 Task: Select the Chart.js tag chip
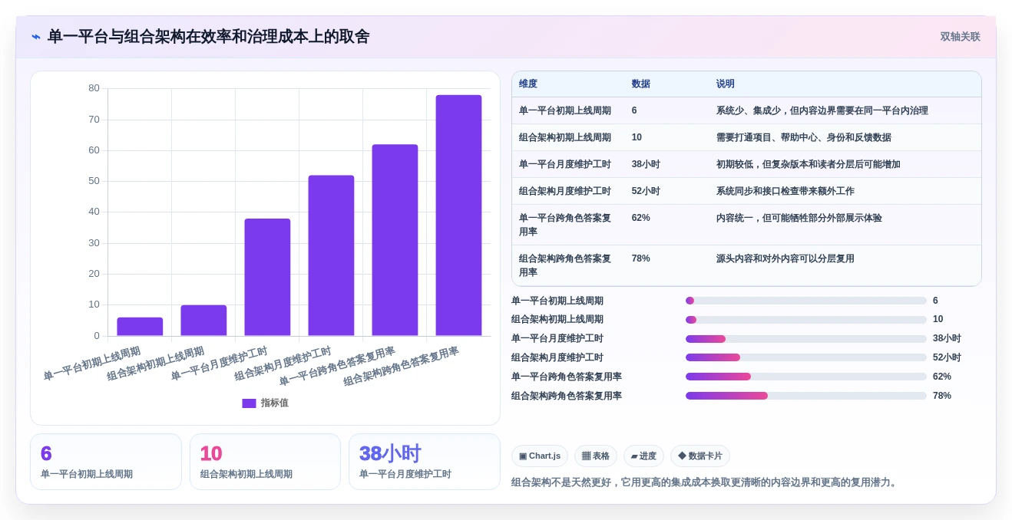click(540, 456)
